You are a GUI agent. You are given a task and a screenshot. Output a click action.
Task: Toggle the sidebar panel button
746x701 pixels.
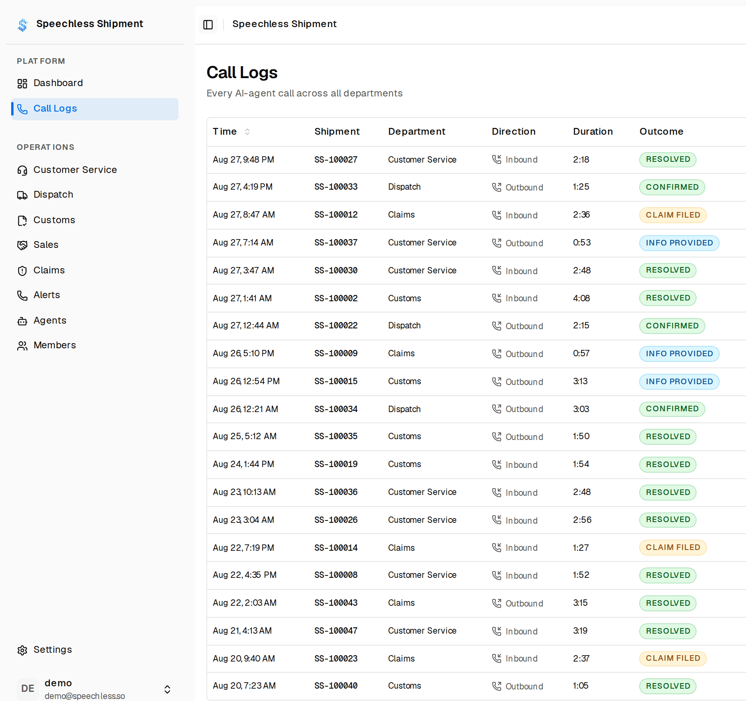point(208,24)
